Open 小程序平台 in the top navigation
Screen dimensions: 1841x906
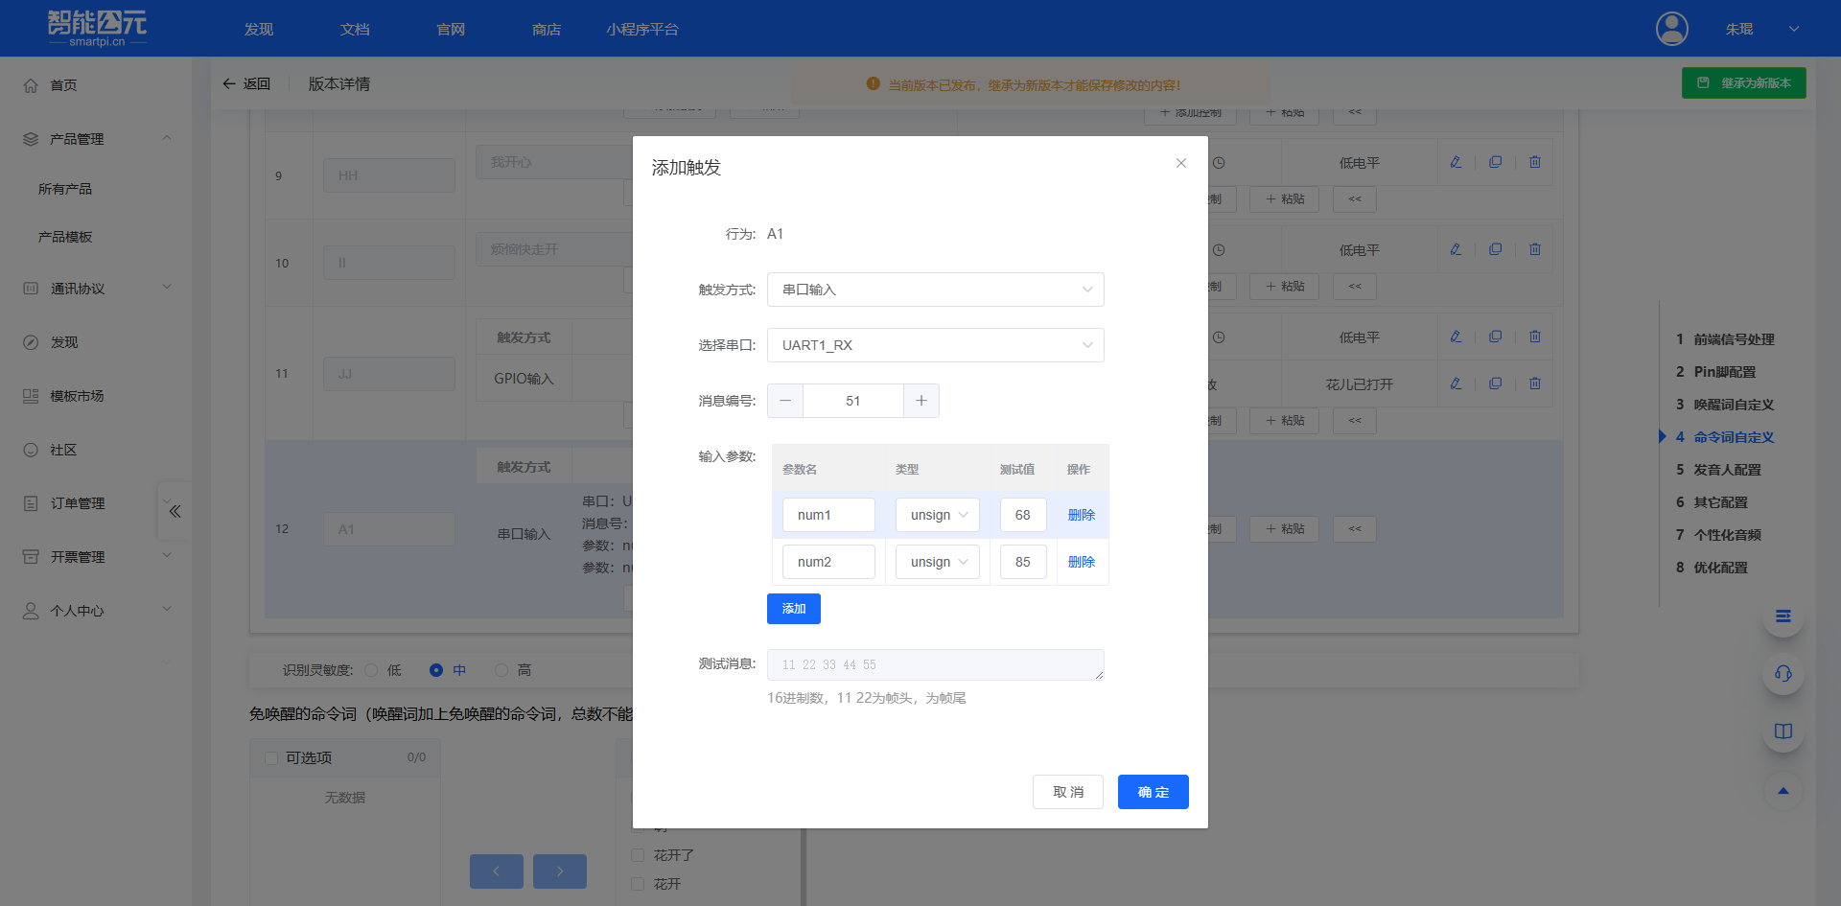[x=641, y=30]
